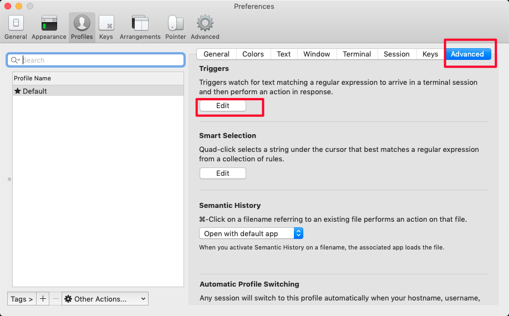The height and width of the screenshot is (316, 509).
Task: Switch to the Colors profile tab
Action: (253, 54)
